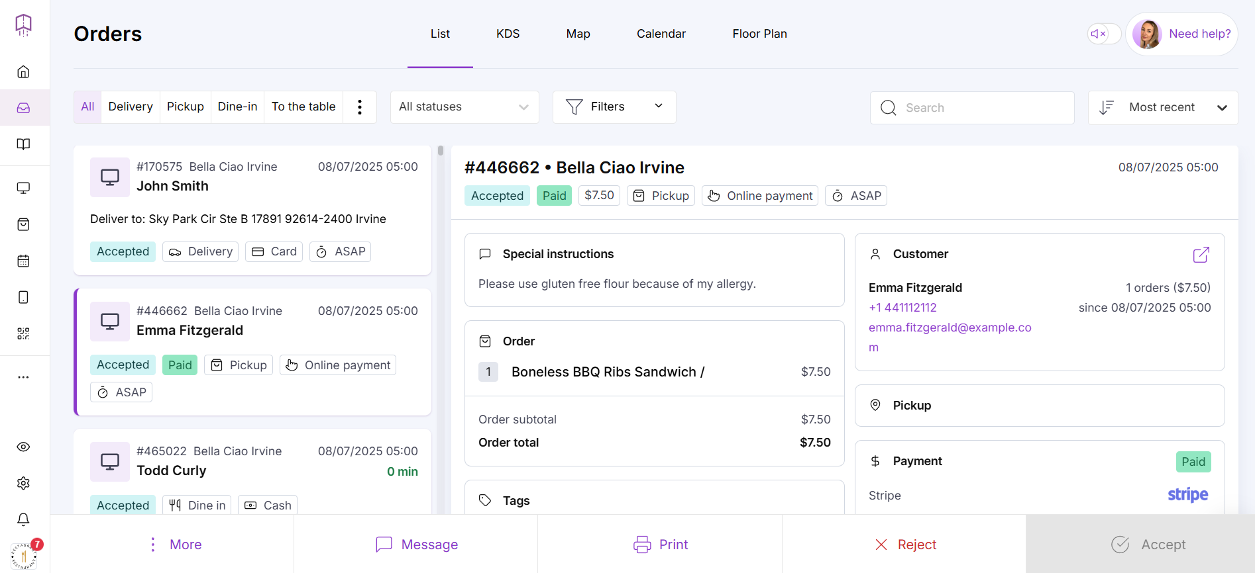Click the Search orders field

point(972,108)
